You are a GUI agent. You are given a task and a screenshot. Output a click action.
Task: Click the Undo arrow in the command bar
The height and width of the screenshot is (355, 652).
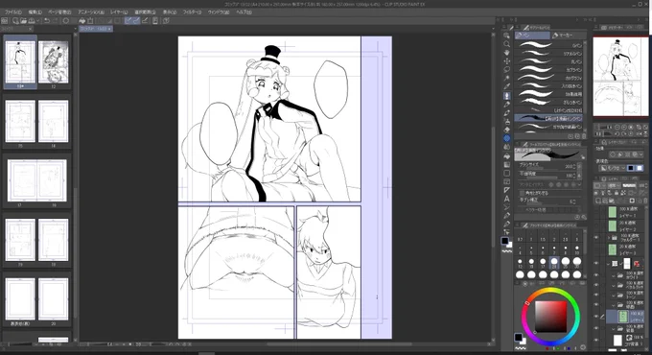47,20
